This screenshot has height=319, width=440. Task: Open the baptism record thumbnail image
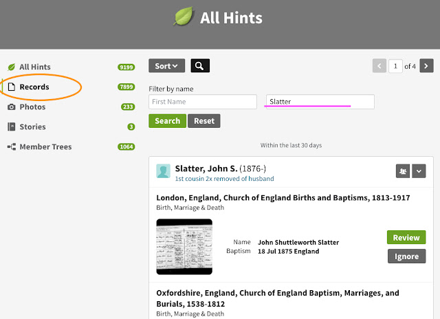[x=184, y=247]
